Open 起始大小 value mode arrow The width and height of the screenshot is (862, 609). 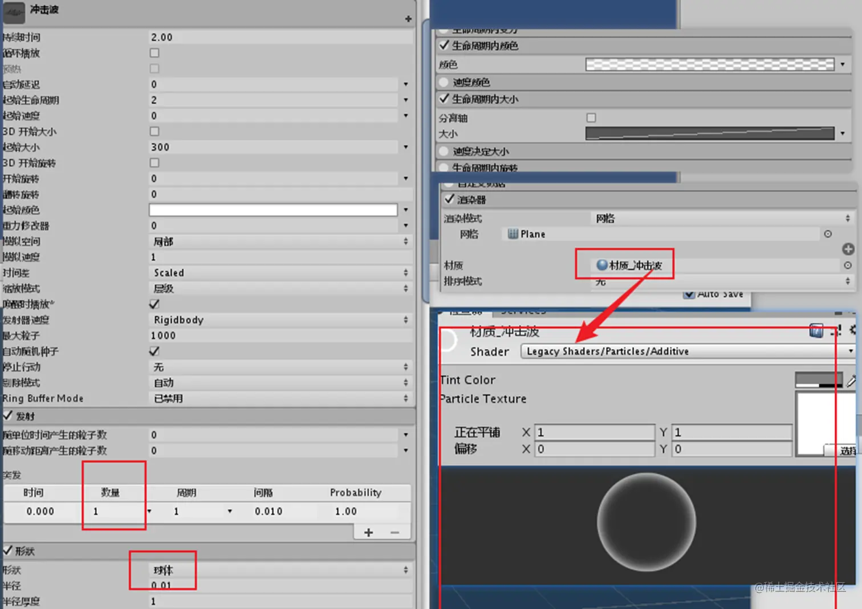pos(406,147)
